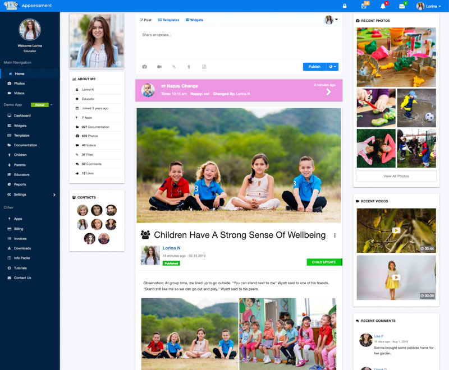Open the bearded man contact avatar

tap(111, 210)
